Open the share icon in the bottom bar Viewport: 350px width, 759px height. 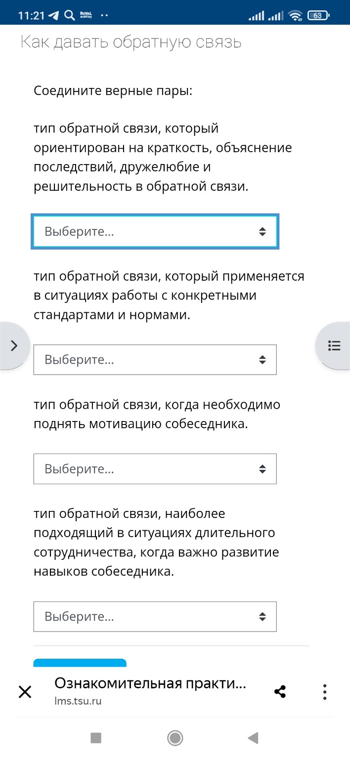tap(280, 691)
